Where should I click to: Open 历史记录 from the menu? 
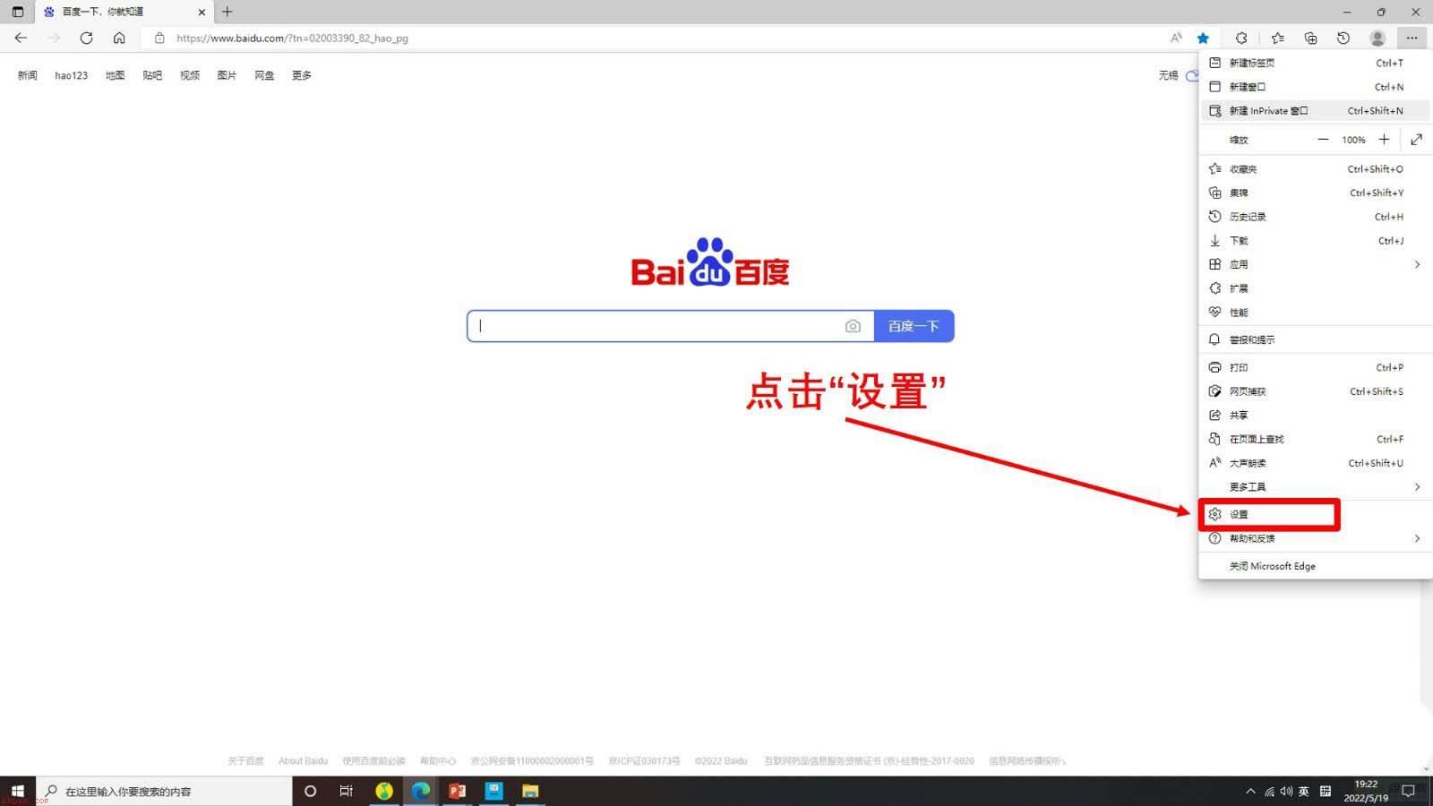(x=1315, y=217)
